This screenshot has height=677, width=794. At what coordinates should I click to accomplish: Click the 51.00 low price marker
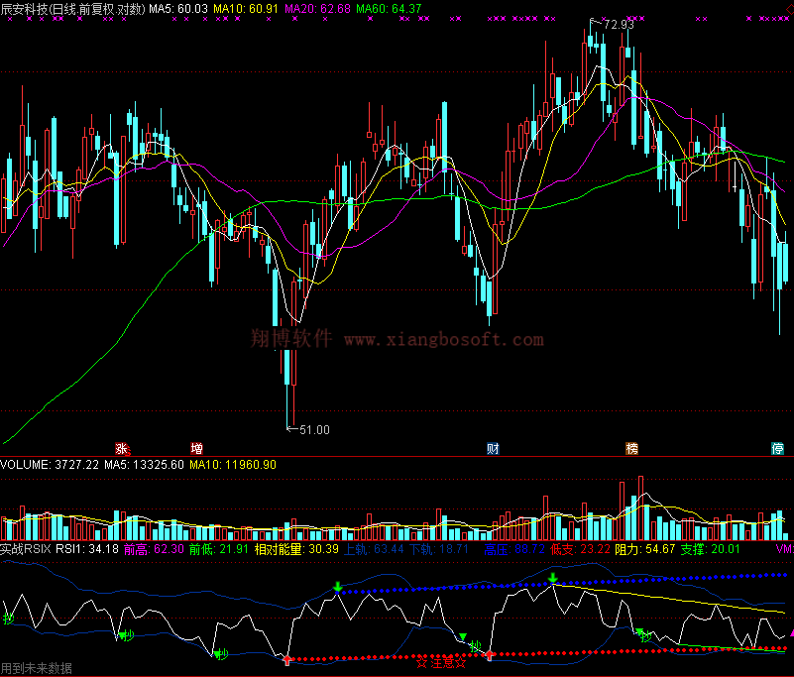pos(313,429)
